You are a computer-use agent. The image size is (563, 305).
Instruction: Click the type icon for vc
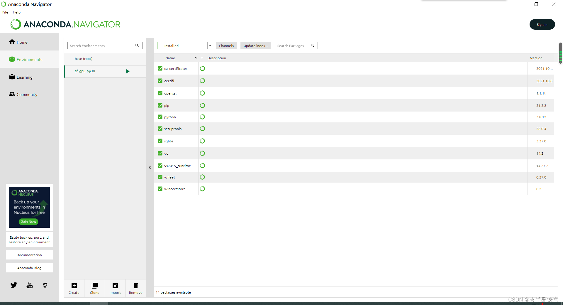click(202, 153)
